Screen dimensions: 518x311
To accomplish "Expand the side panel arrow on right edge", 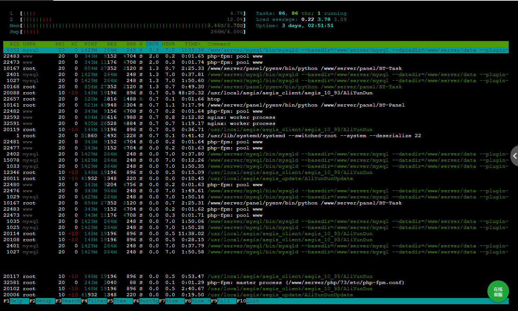I will click(x=515, y=156).
